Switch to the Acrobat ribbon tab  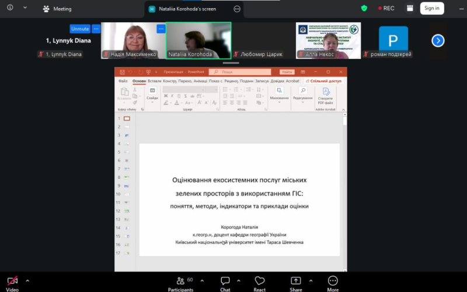click(x=292, y=81)
